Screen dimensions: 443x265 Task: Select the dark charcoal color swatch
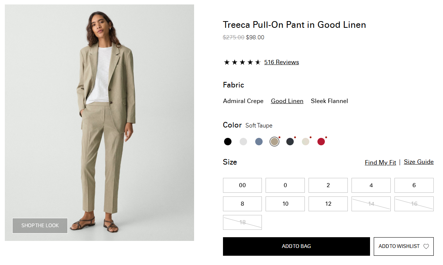coord(290,142)
